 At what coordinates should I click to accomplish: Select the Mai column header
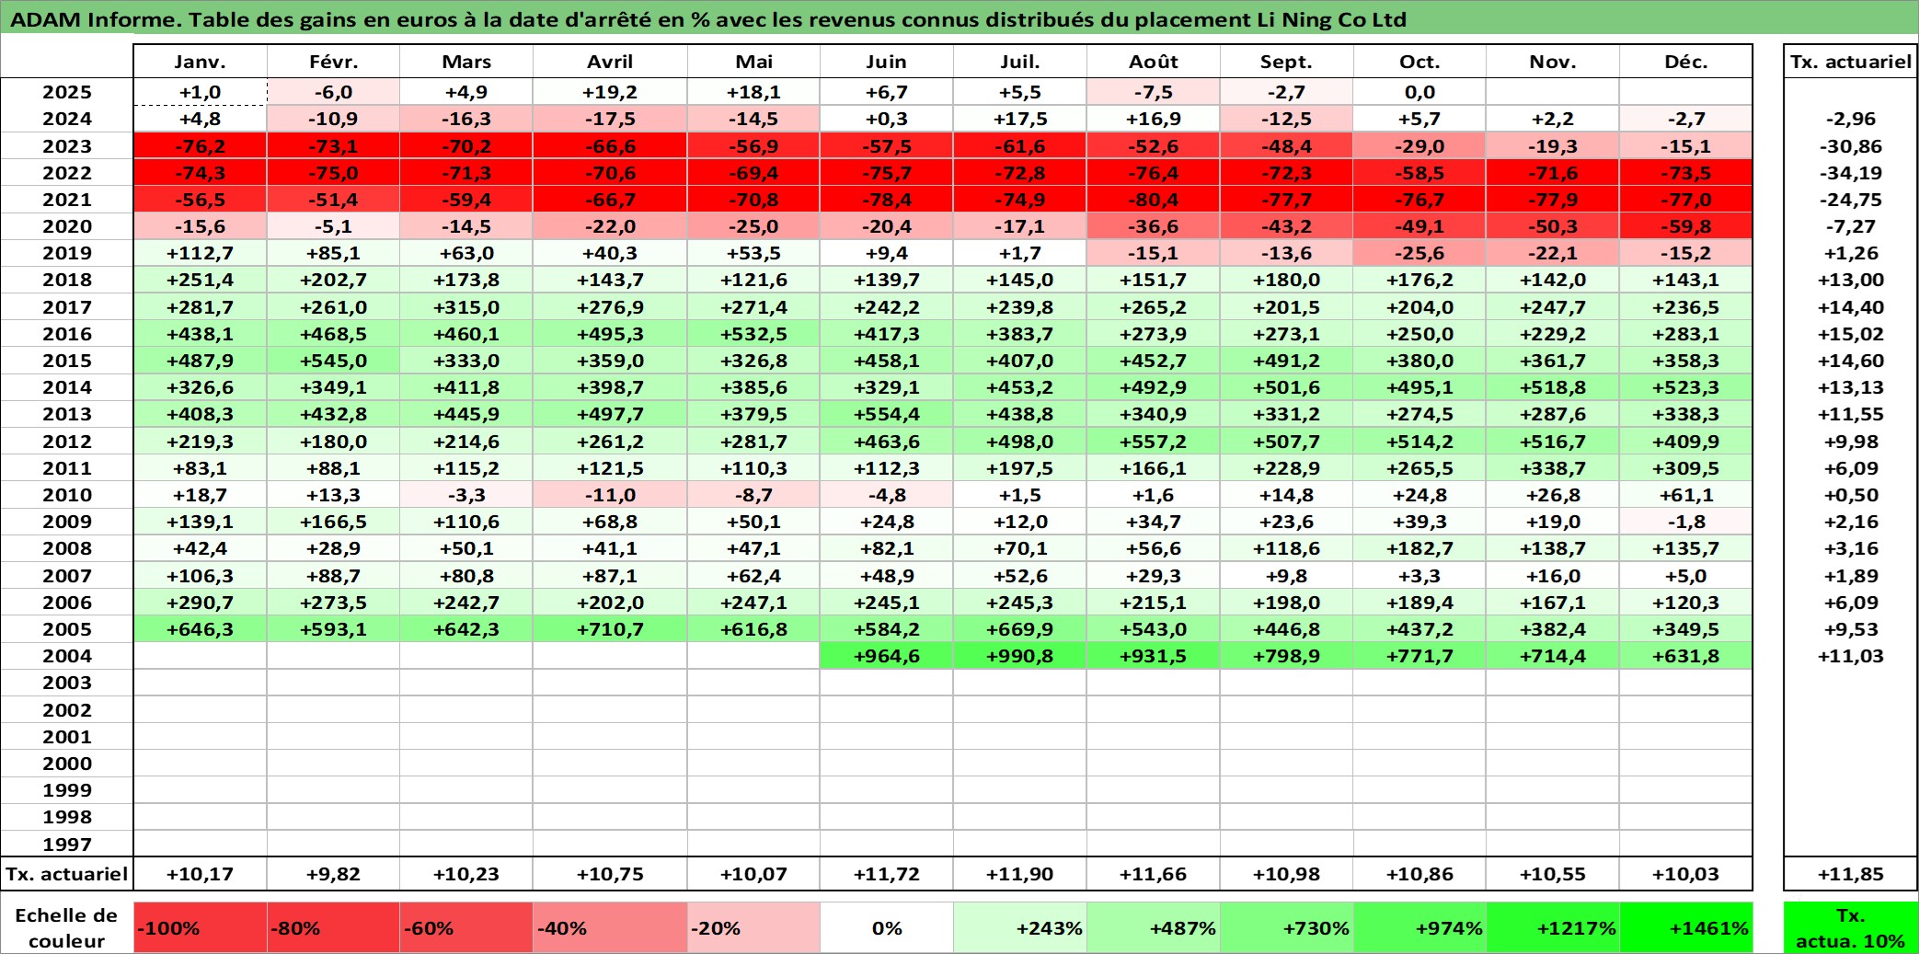[x=753, y=62]
